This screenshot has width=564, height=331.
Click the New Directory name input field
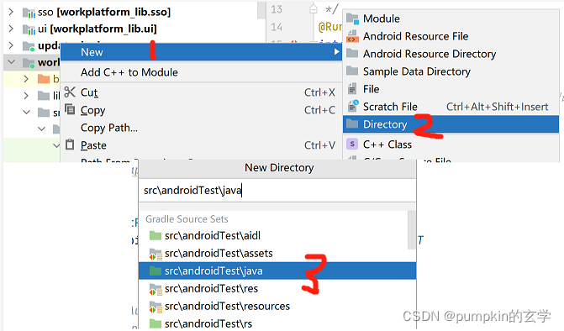point(277,190)
